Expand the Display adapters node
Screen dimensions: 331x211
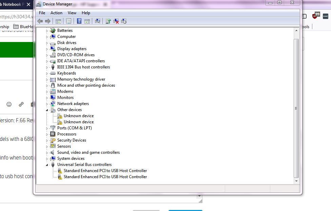(47, 49)
